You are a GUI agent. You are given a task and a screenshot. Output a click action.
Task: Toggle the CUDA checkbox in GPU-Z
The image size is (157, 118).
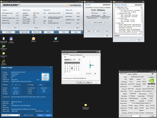tap(134, 113)
